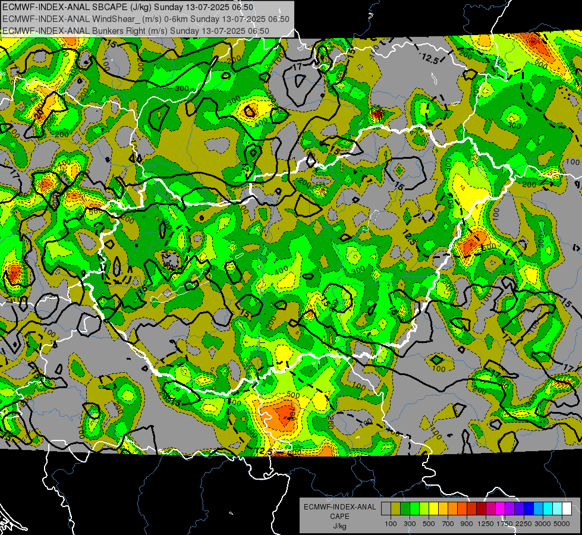Click the 300 value under legend colorbar
The image size is (582, 535).
pyautogui.click(x=410, y=524)
